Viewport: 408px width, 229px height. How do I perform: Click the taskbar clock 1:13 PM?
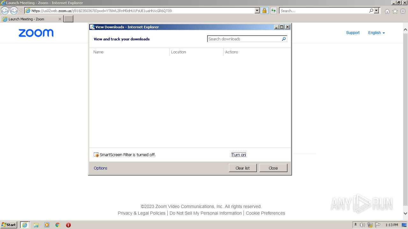tap(391, 225)
